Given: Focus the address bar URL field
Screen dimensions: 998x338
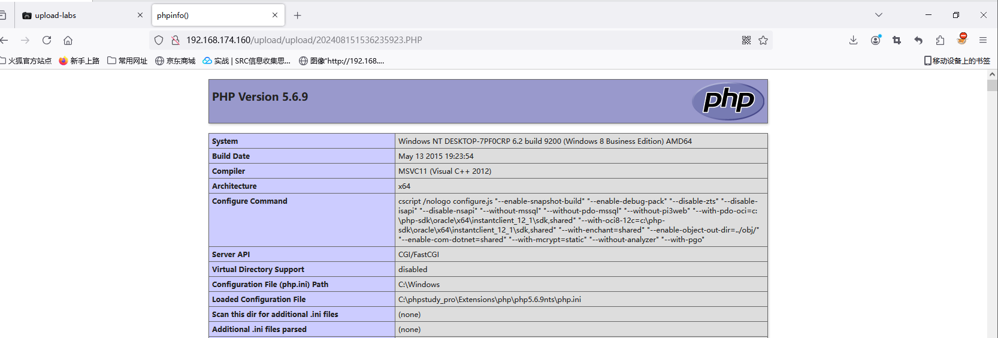Looking at the screenshot, I should (461, 40).
